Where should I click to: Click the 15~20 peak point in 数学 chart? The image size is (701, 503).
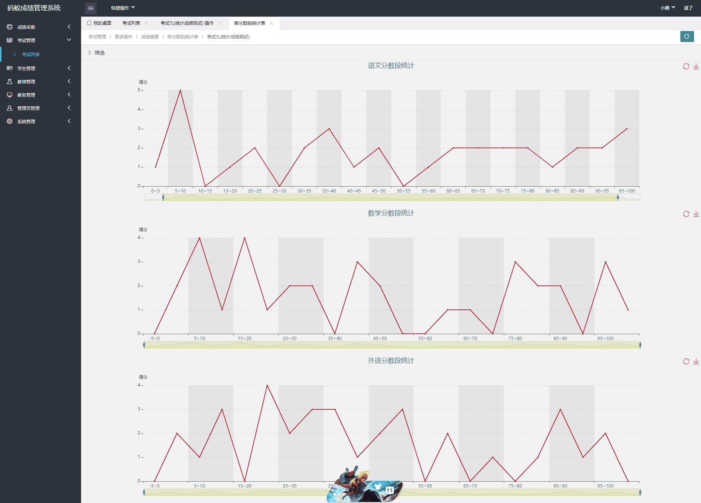click(x=245, y=238)
